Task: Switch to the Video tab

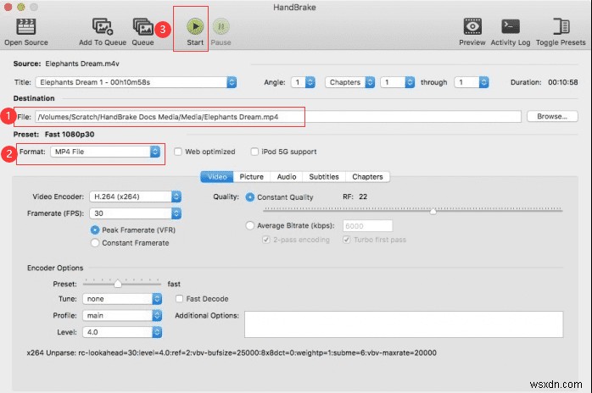Action: pyautogui.click(x=217, y=176)
